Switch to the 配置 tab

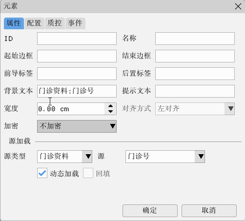[34, 23]
